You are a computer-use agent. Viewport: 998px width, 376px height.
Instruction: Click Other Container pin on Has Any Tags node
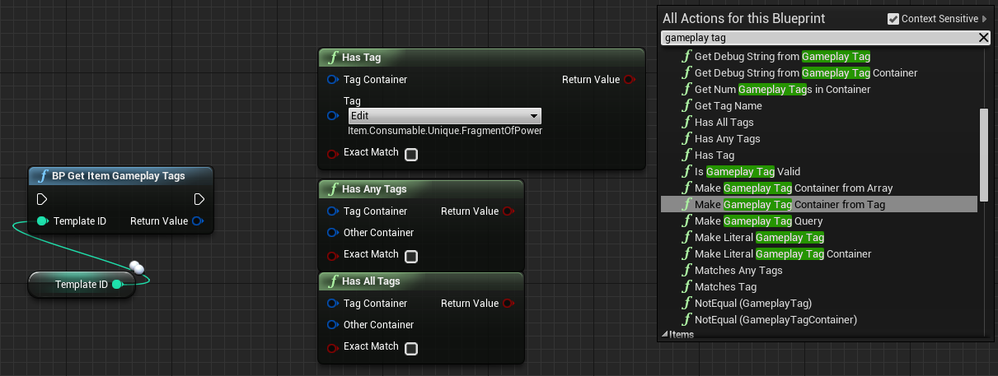[x=332, y=233]
